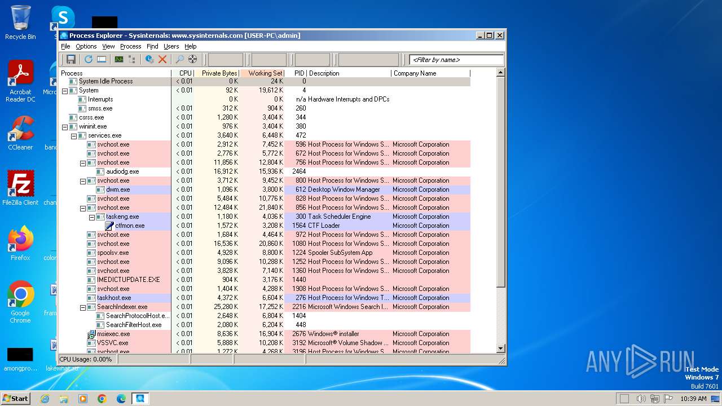Open Chrome from the taskbar
Screen dimensions: 722x406
click(102, 398)
